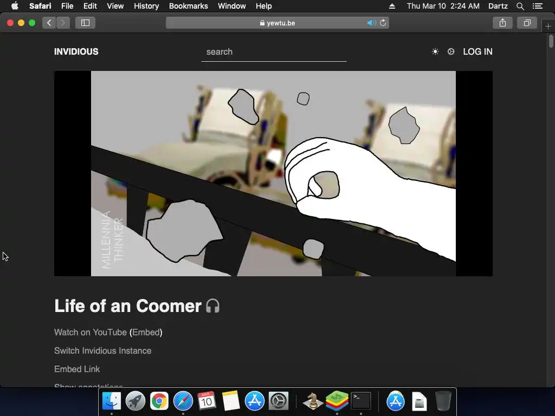Open the Safari menu
This screenshot has height=416, width=555.
(40, 6)
